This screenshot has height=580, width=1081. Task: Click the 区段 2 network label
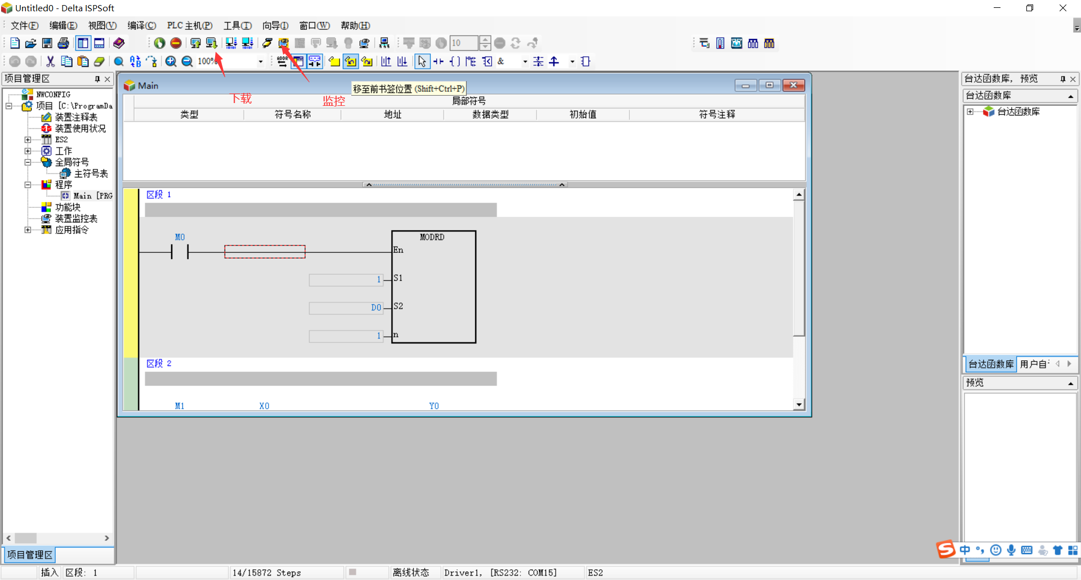click(x=159, y=364)
